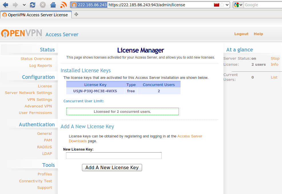Bookmark page with star icon
The image size is (282, 194).
pos(222,5)
